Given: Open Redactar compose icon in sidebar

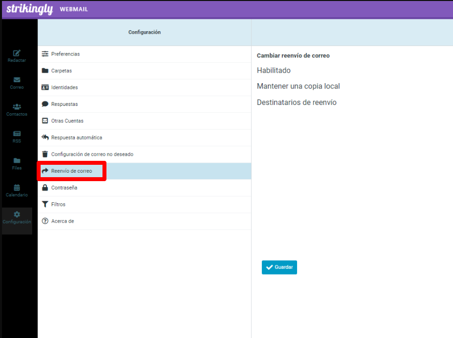Looking at the screenshot, I should point(17,53).
